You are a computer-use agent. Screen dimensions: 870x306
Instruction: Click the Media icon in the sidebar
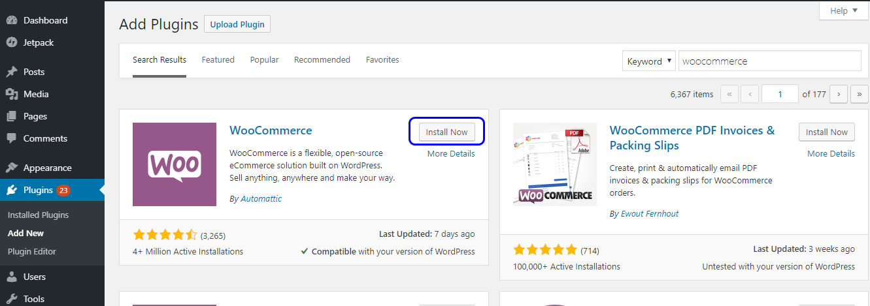[x=12, y=94]
